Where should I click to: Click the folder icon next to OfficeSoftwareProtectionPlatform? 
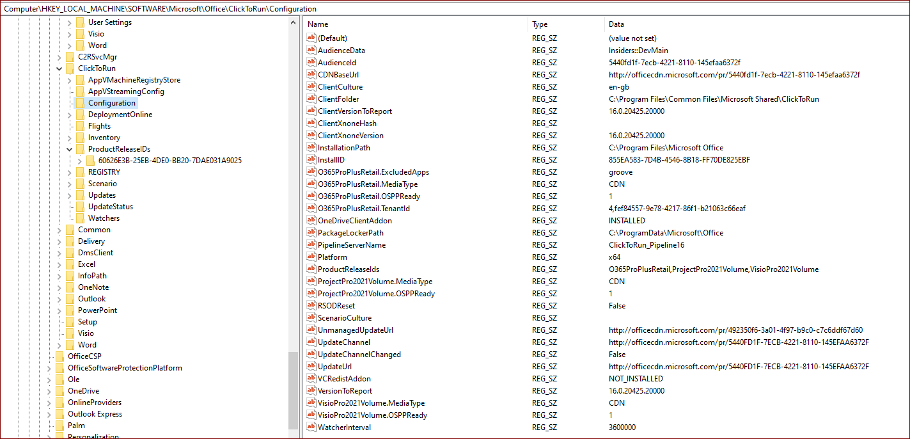point(60,368)
